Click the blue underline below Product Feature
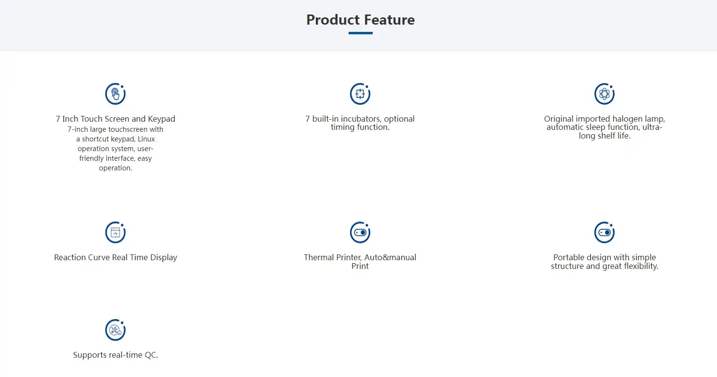 pos(360,33)
